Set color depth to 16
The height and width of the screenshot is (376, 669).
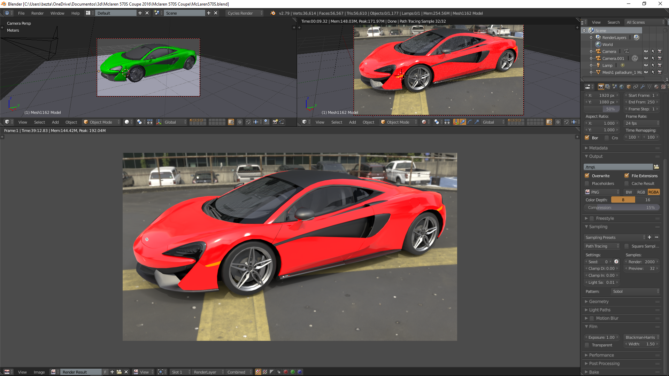647,200
